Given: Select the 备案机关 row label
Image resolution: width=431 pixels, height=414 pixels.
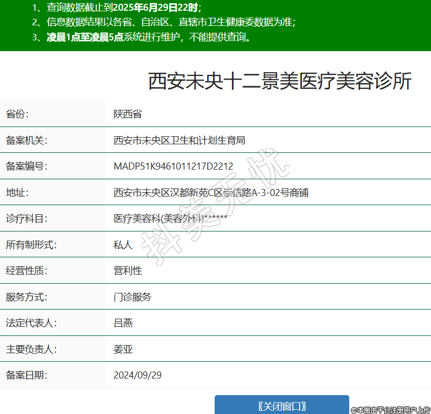Looking at the screenshot, I should [x=26, y=141].
